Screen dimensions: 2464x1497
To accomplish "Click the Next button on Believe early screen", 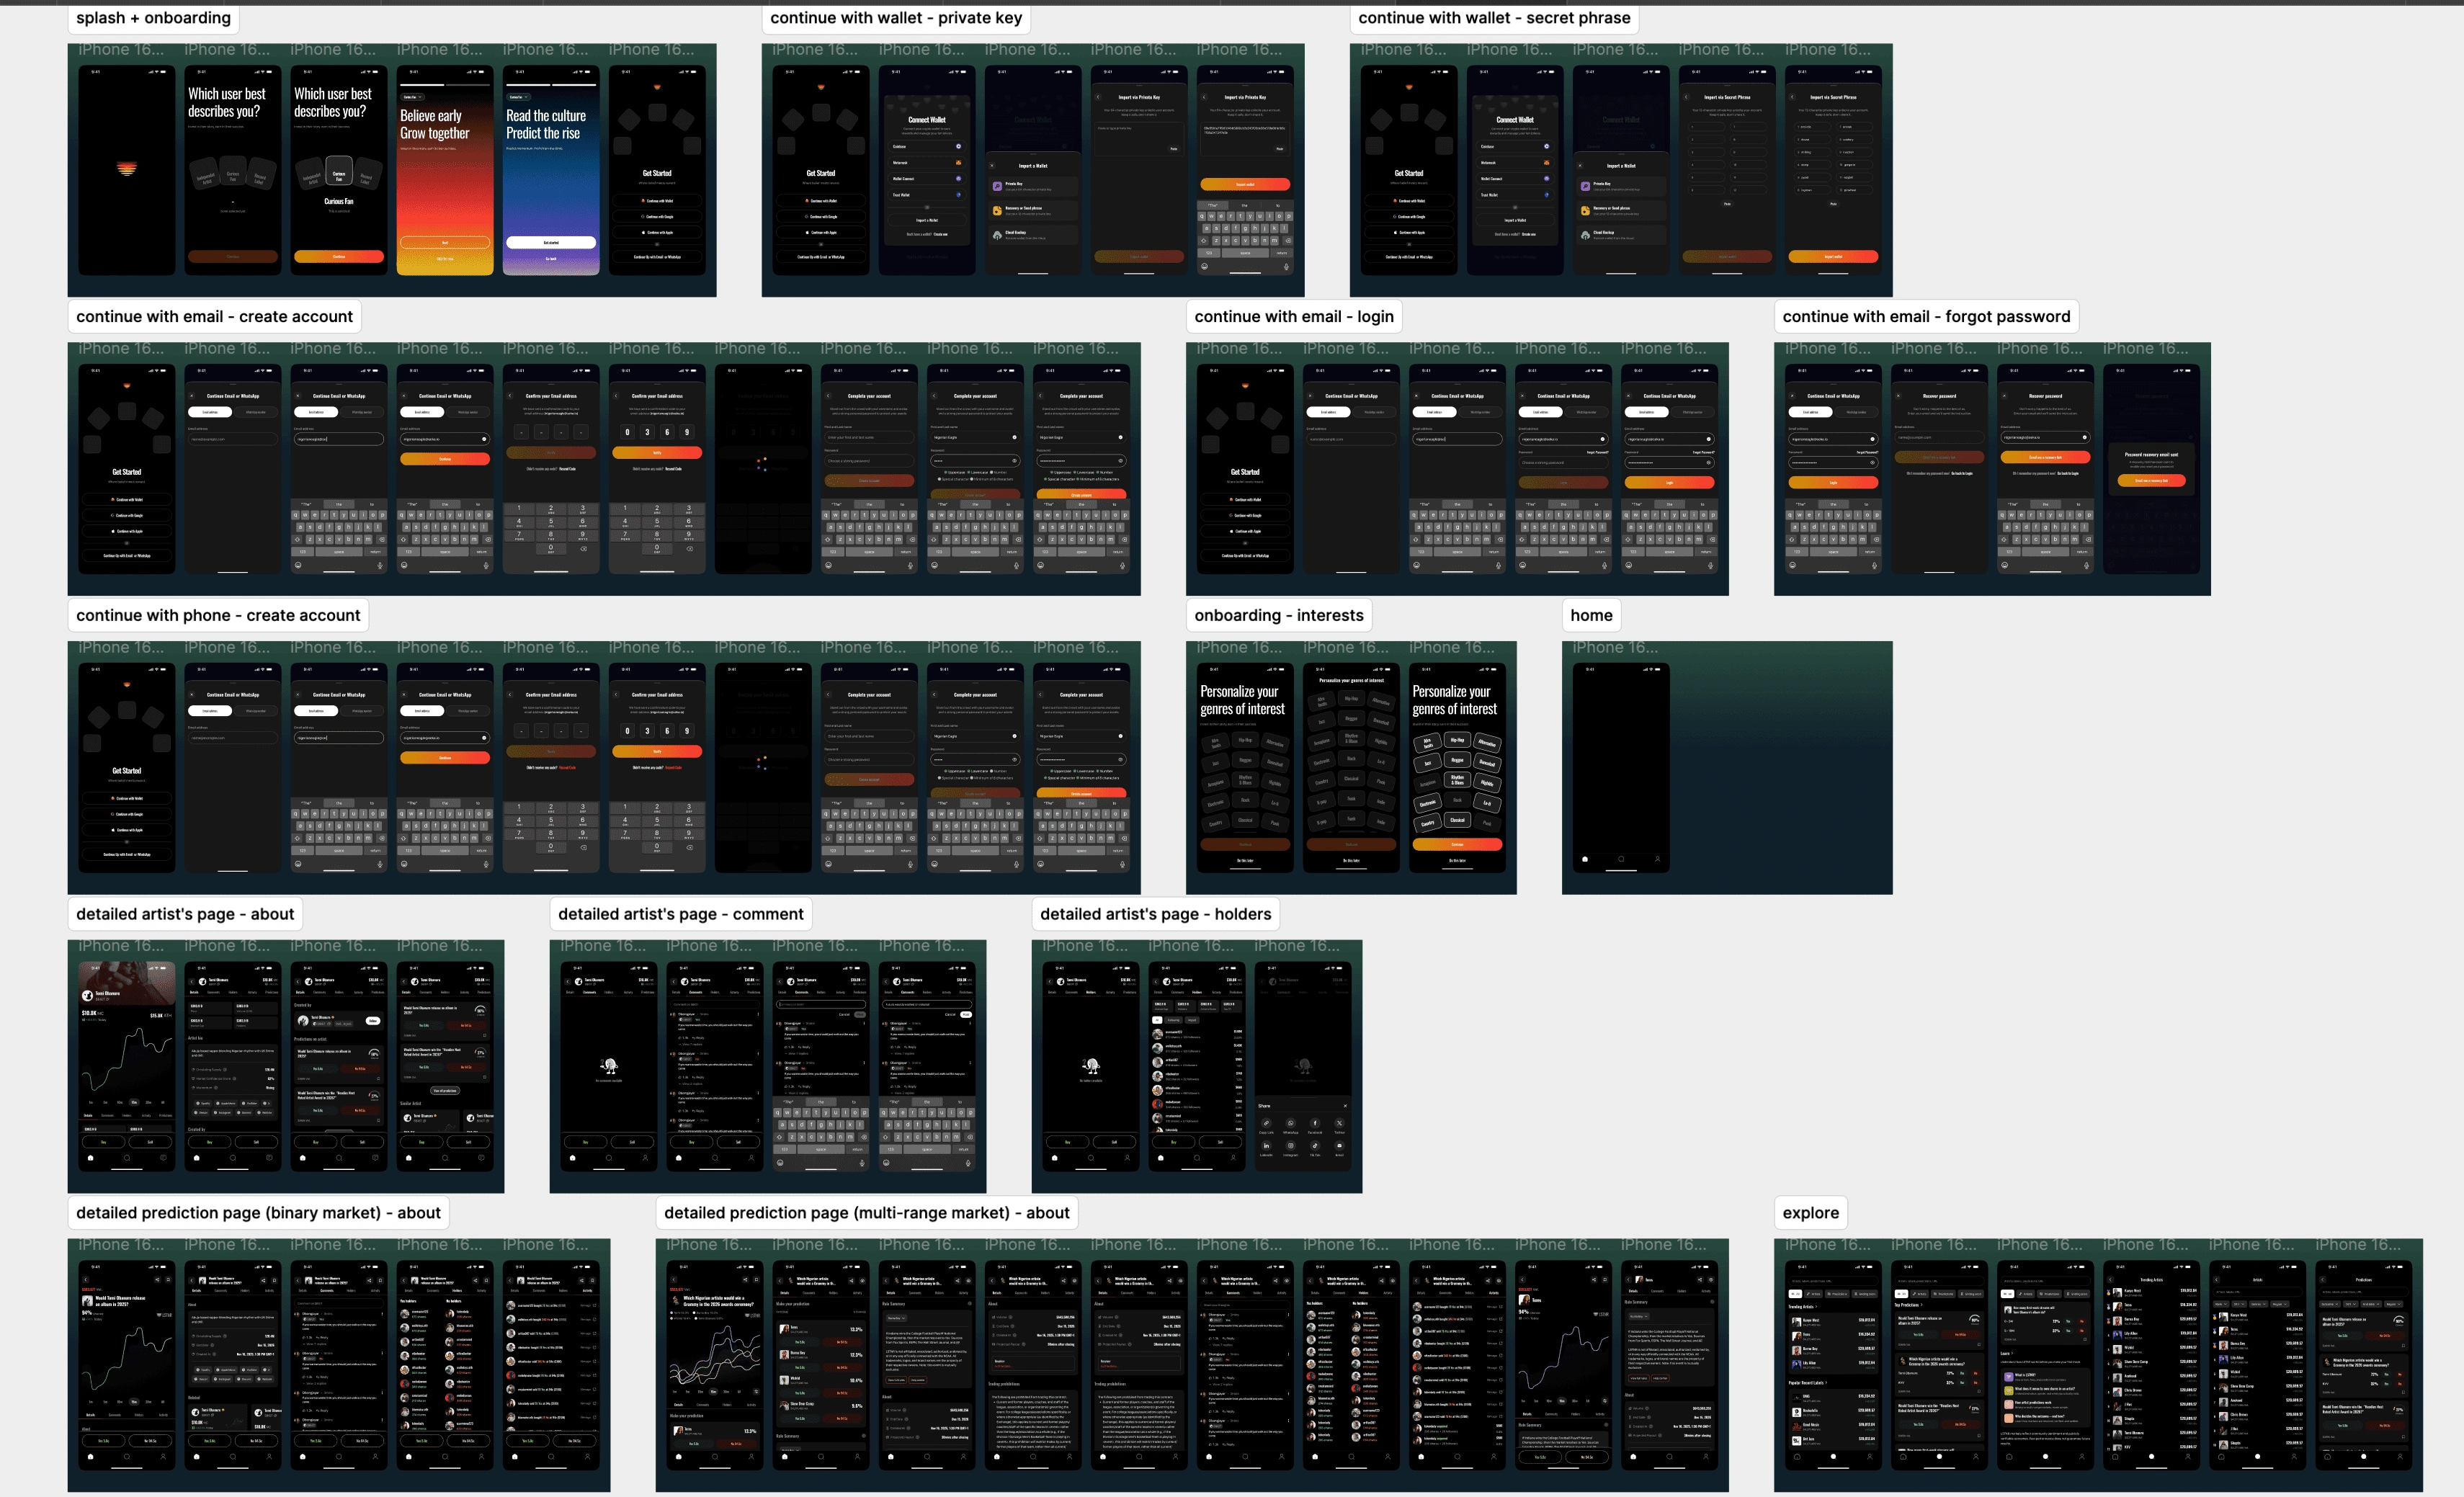I will coord(445,242).
